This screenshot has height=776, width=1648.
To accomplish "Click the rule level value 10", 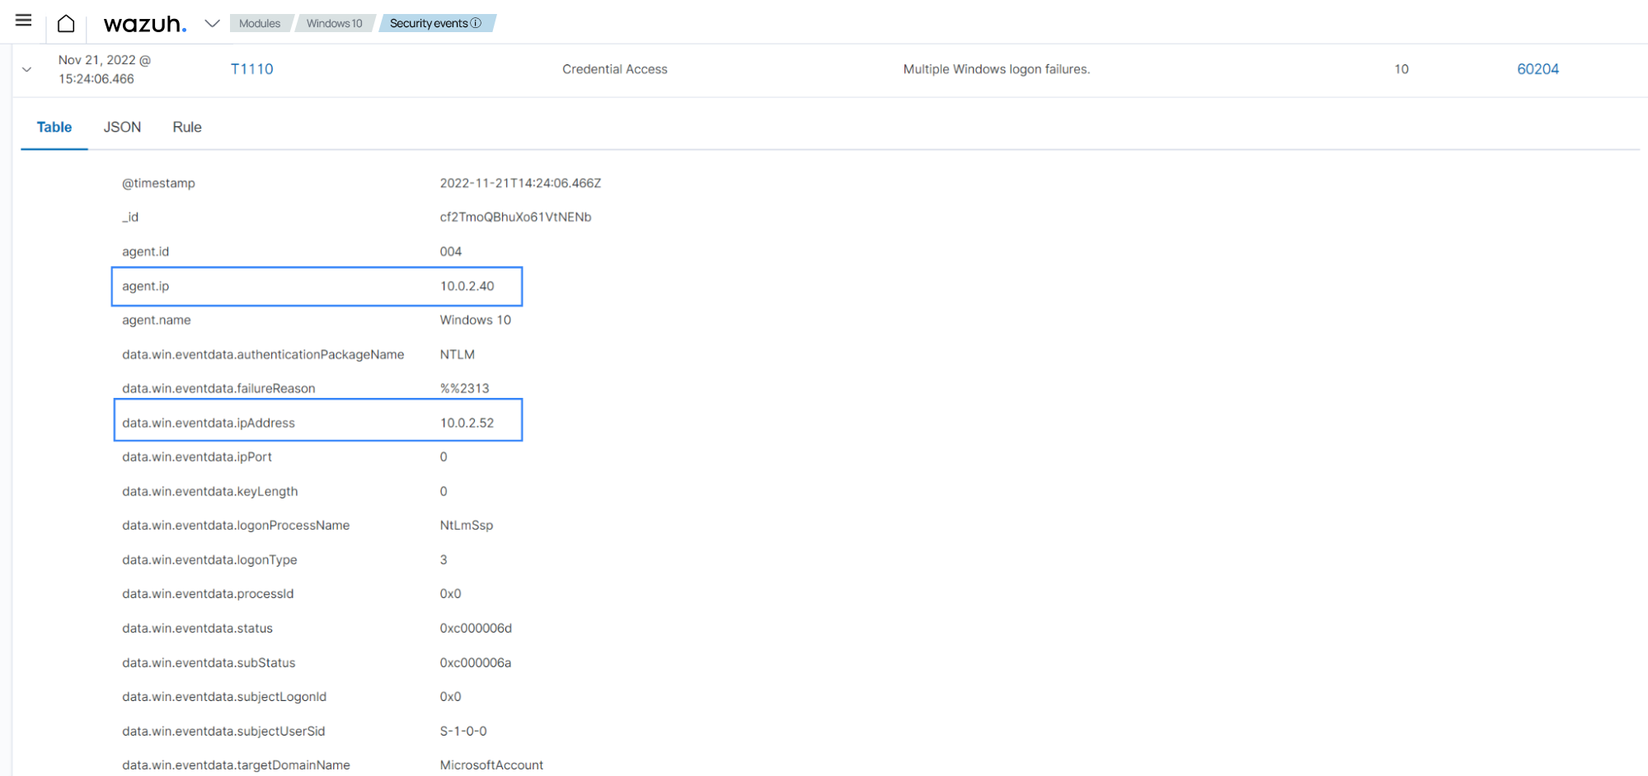I will pyautogui.click(x=1402, y=69).
